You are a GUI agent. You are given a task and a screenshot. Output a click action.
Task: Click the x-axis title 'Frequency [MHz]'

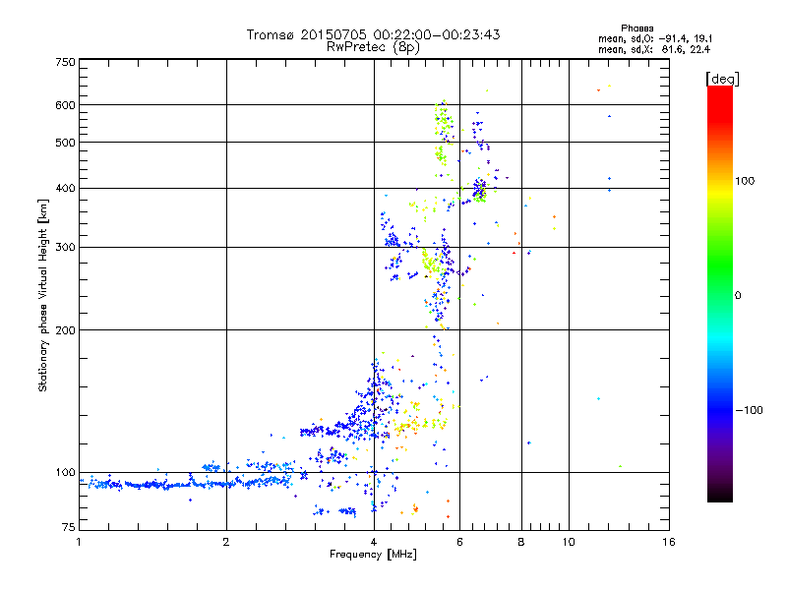pyautogui.click(x=373, y=555)
